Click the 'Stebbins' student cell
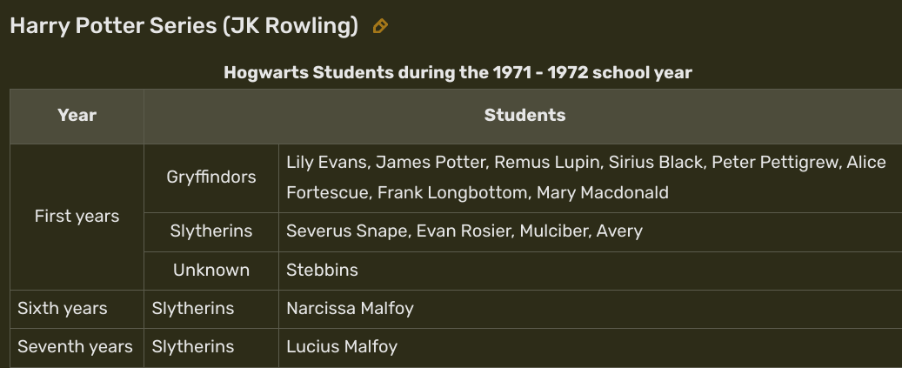Screen dimensions: 902x368 point(322,271)
